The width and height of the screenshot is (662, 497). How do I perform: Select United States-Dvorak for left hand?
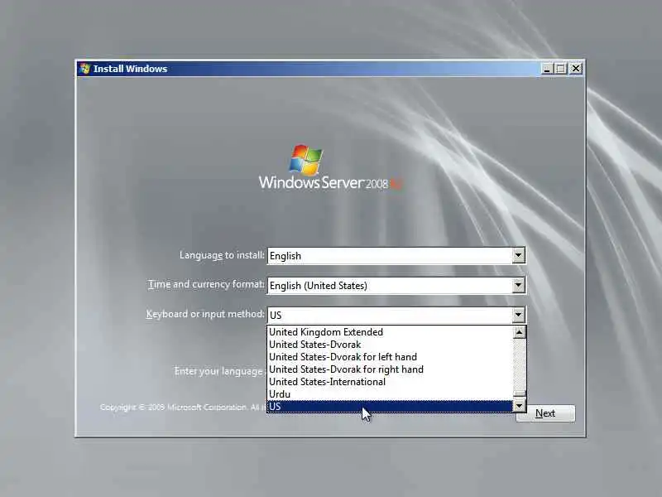coord(390,357)
